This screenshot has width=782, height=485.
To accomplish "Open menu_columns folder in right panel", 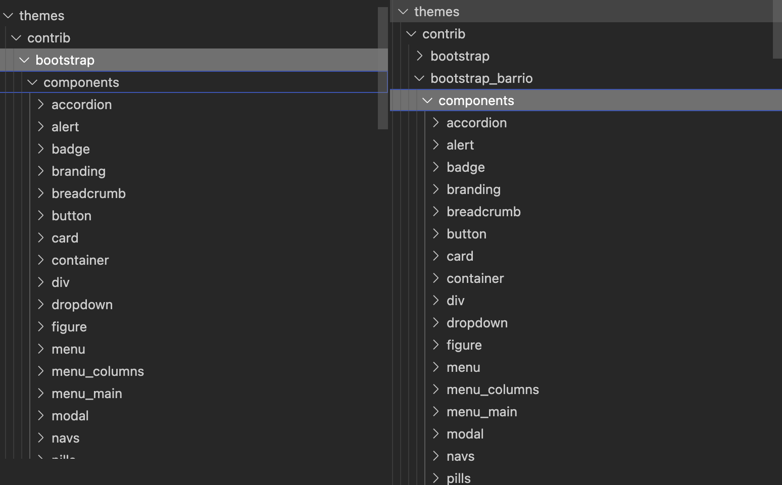I will pos(492,390).
